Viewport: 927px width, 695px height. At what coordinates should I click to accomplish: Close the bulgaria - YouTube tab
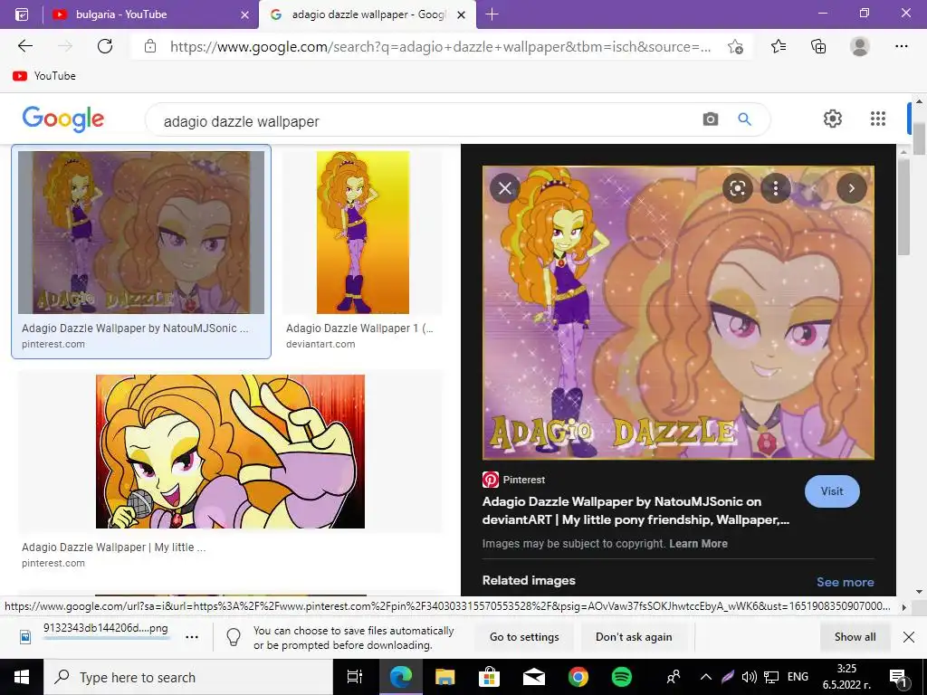(244, 14)
